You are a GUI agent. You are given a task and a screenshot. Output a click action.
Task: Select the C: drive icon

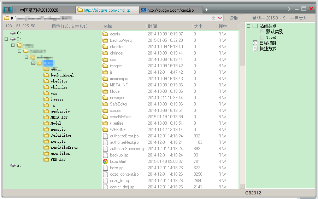click(13, 33)
